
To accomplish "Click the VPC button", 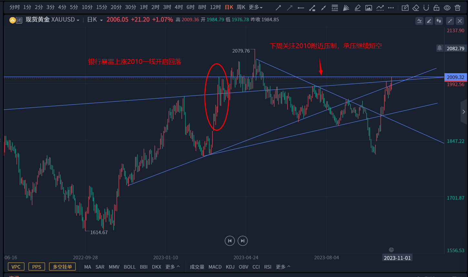I will pyautogui.click(x=16, y=267).
